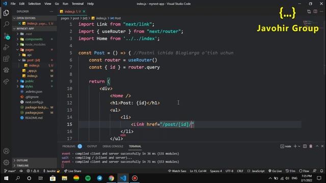Open Explorer more actions ellipsis
326x183 pixels.
(51, 11)
